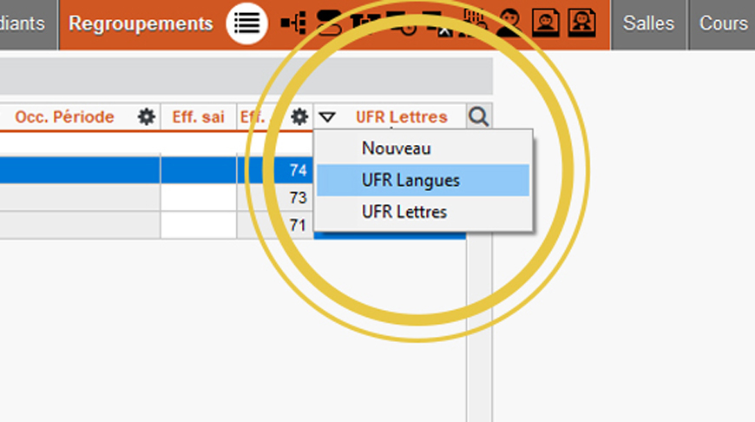This screenshot has width=755, height=422.
Task: Select UFR Langues from the list
Action: pos(410,180)
